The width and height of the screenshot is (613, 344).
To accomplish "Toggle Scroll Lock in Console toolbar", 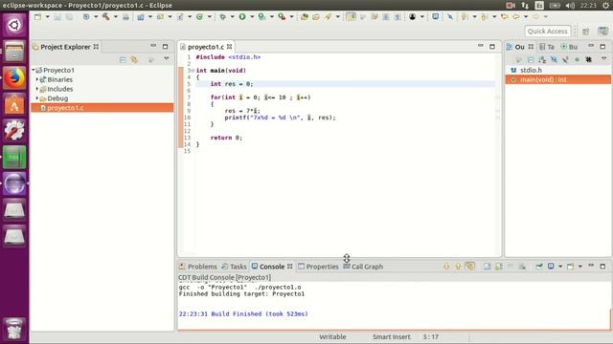I will 499,267.
